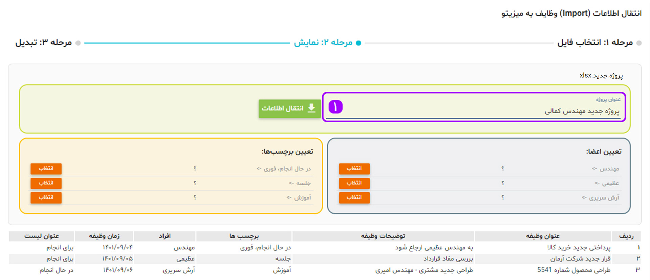Click the عنوان وظیفه column header
The height and width of the screenshot is (280, 650).
[543, 236]
